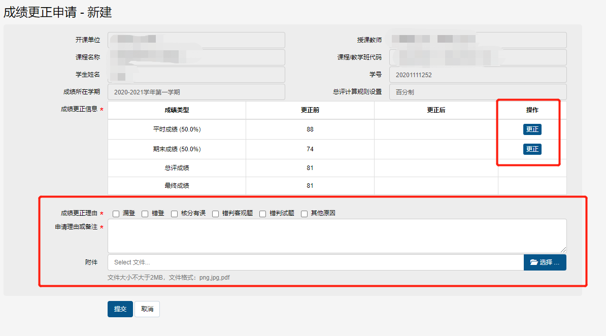
Task: Click the 学号 field showing 20201111252
Action: tap(478, 75)
